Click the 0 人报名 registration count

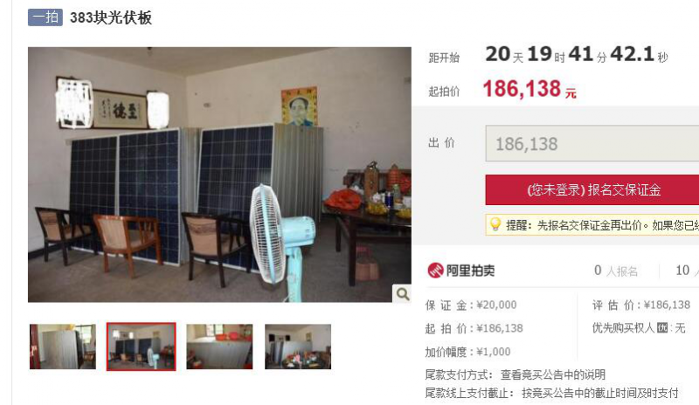pyautogui.click(x=616, y=271)
